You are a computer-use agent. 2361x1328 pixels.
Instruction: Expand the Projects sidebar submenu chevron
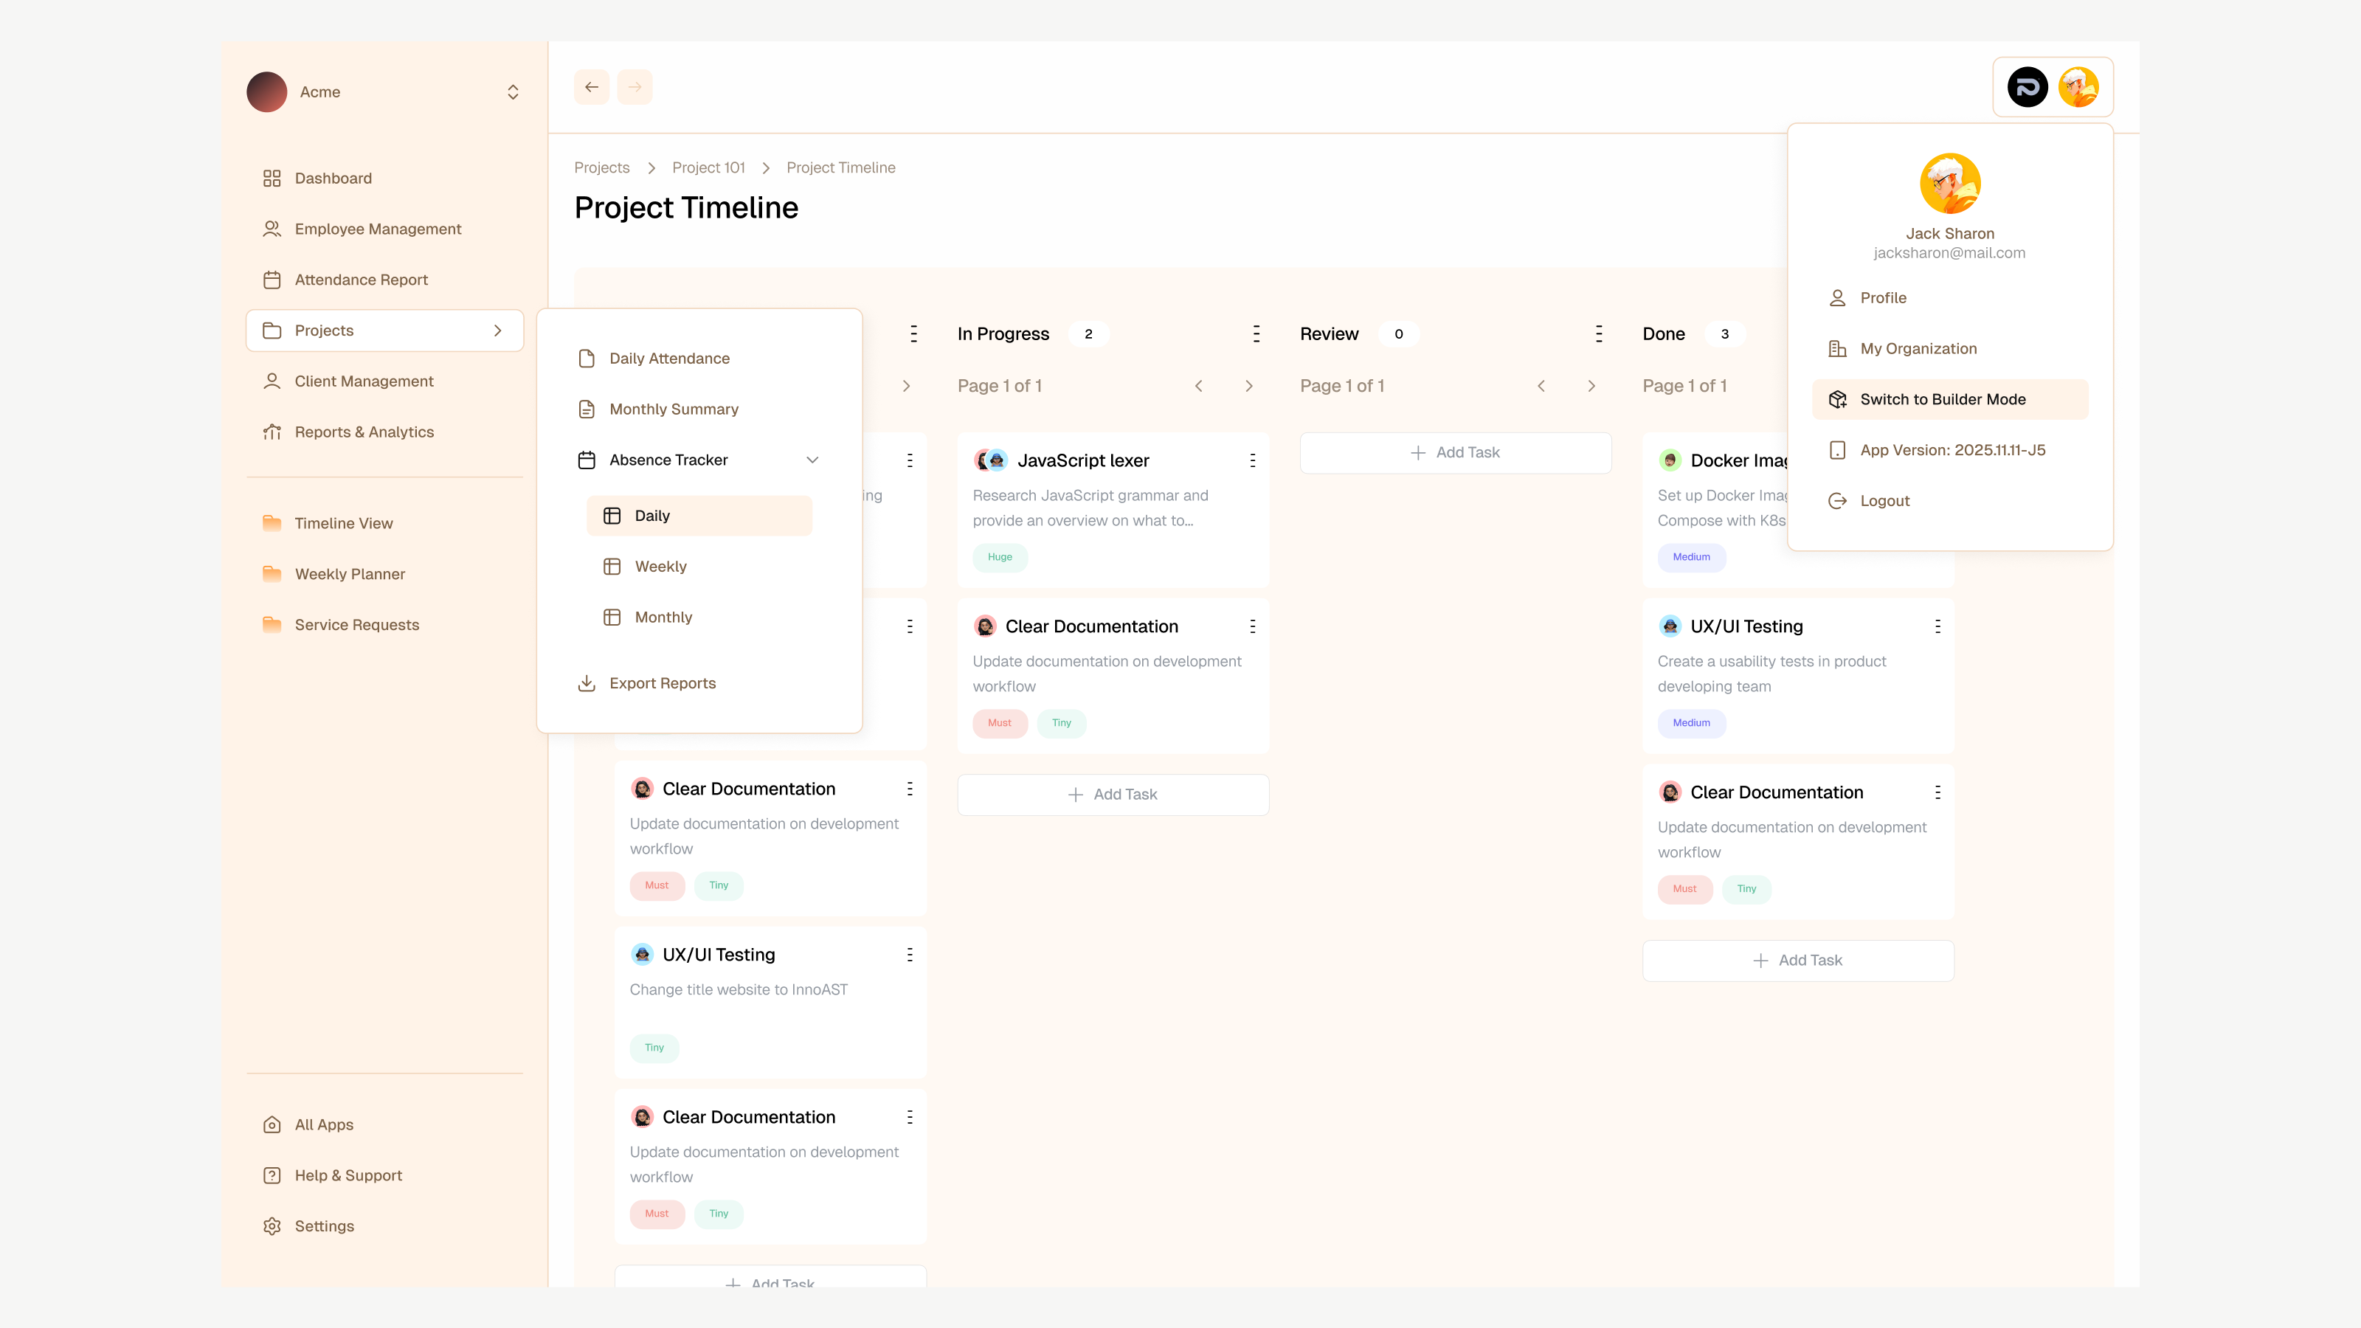point(498,330)
